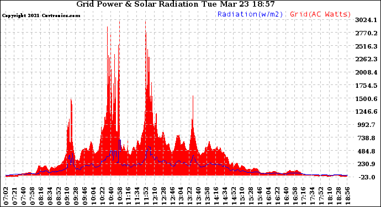Screen dimensions: 381x207
Task: Select the y-axis value 2516.3
Action: point(366,46)
